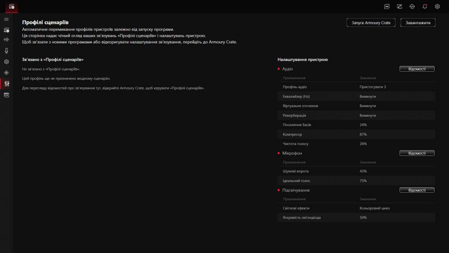
Task: Open the microphone section in the sidebar
Action: pyautogui.click(x=6, y=51)
